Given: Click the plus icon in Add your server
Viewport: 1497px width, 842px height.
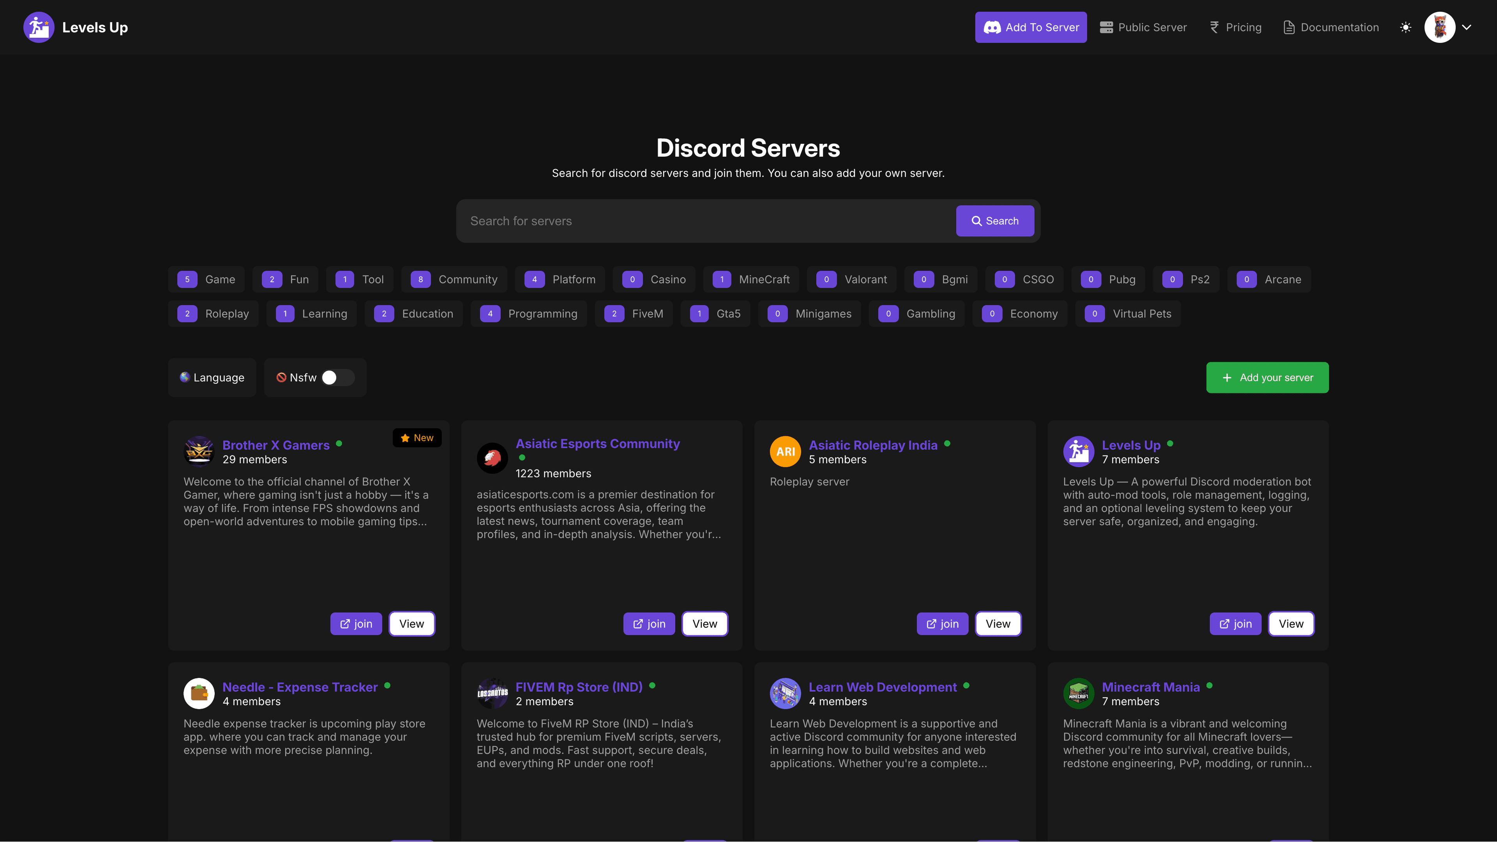Looking at the screenshot, I should [x=1227, y=378].
